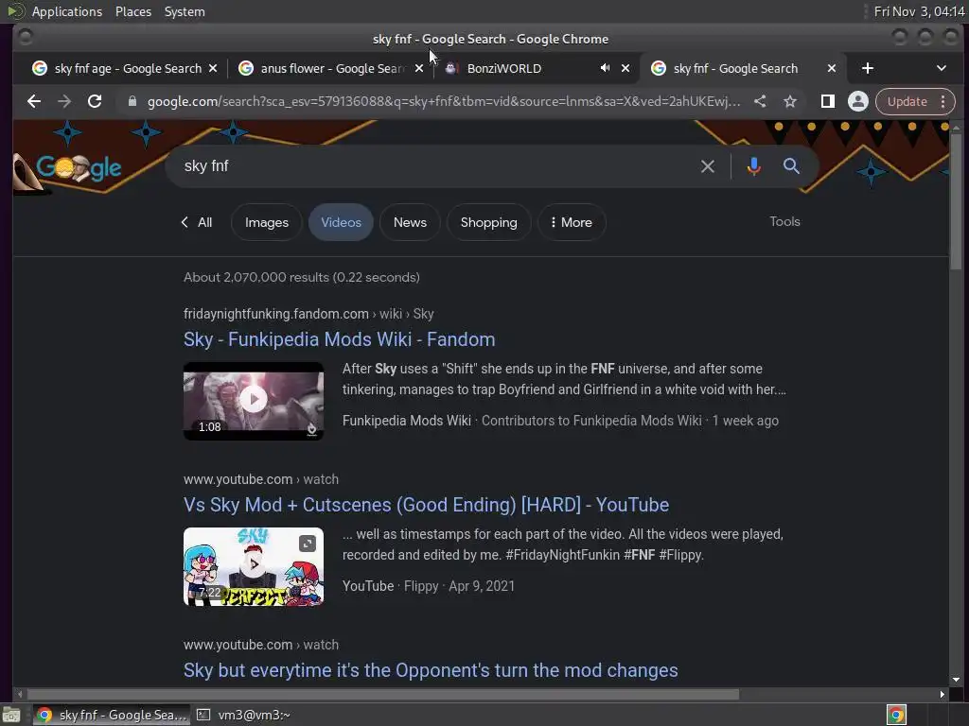Play the 7:22 Vs Sky Mod thumbnail
The height and width of the screenshot is (726, 969).
(254, 566)
